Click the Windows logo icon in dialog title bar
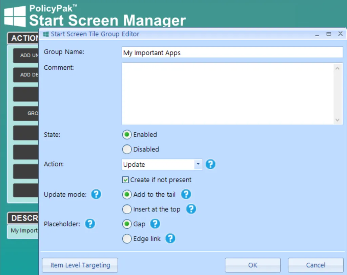 (46, 34)
